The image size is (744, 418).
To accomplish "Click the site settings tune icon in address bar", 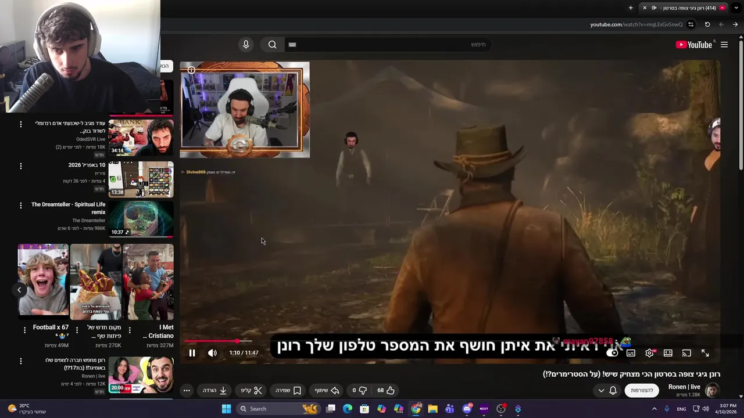I will click(x=691, y=24).
